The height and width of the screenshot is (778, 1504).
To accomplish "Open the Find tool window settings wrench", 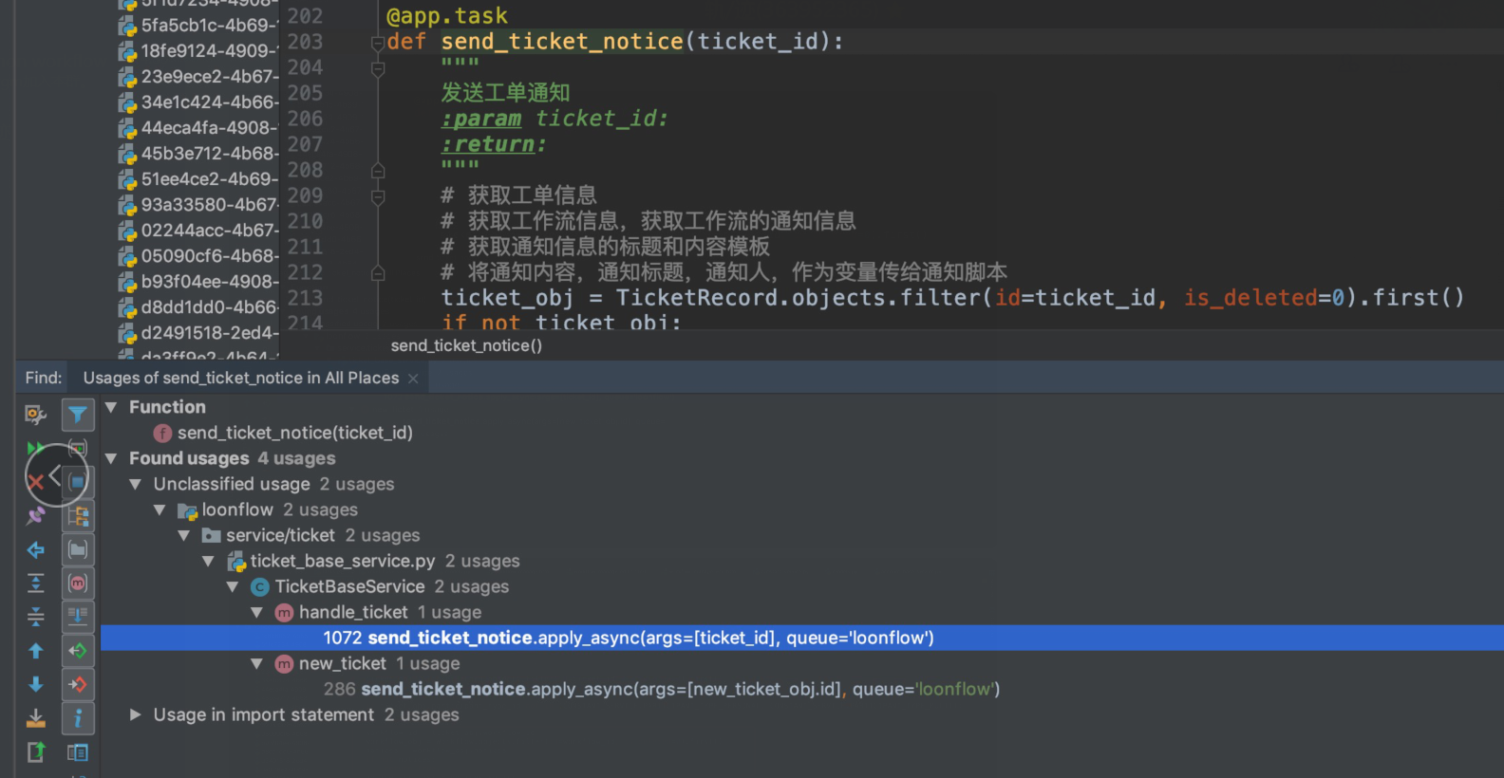I will click(36, 415).
